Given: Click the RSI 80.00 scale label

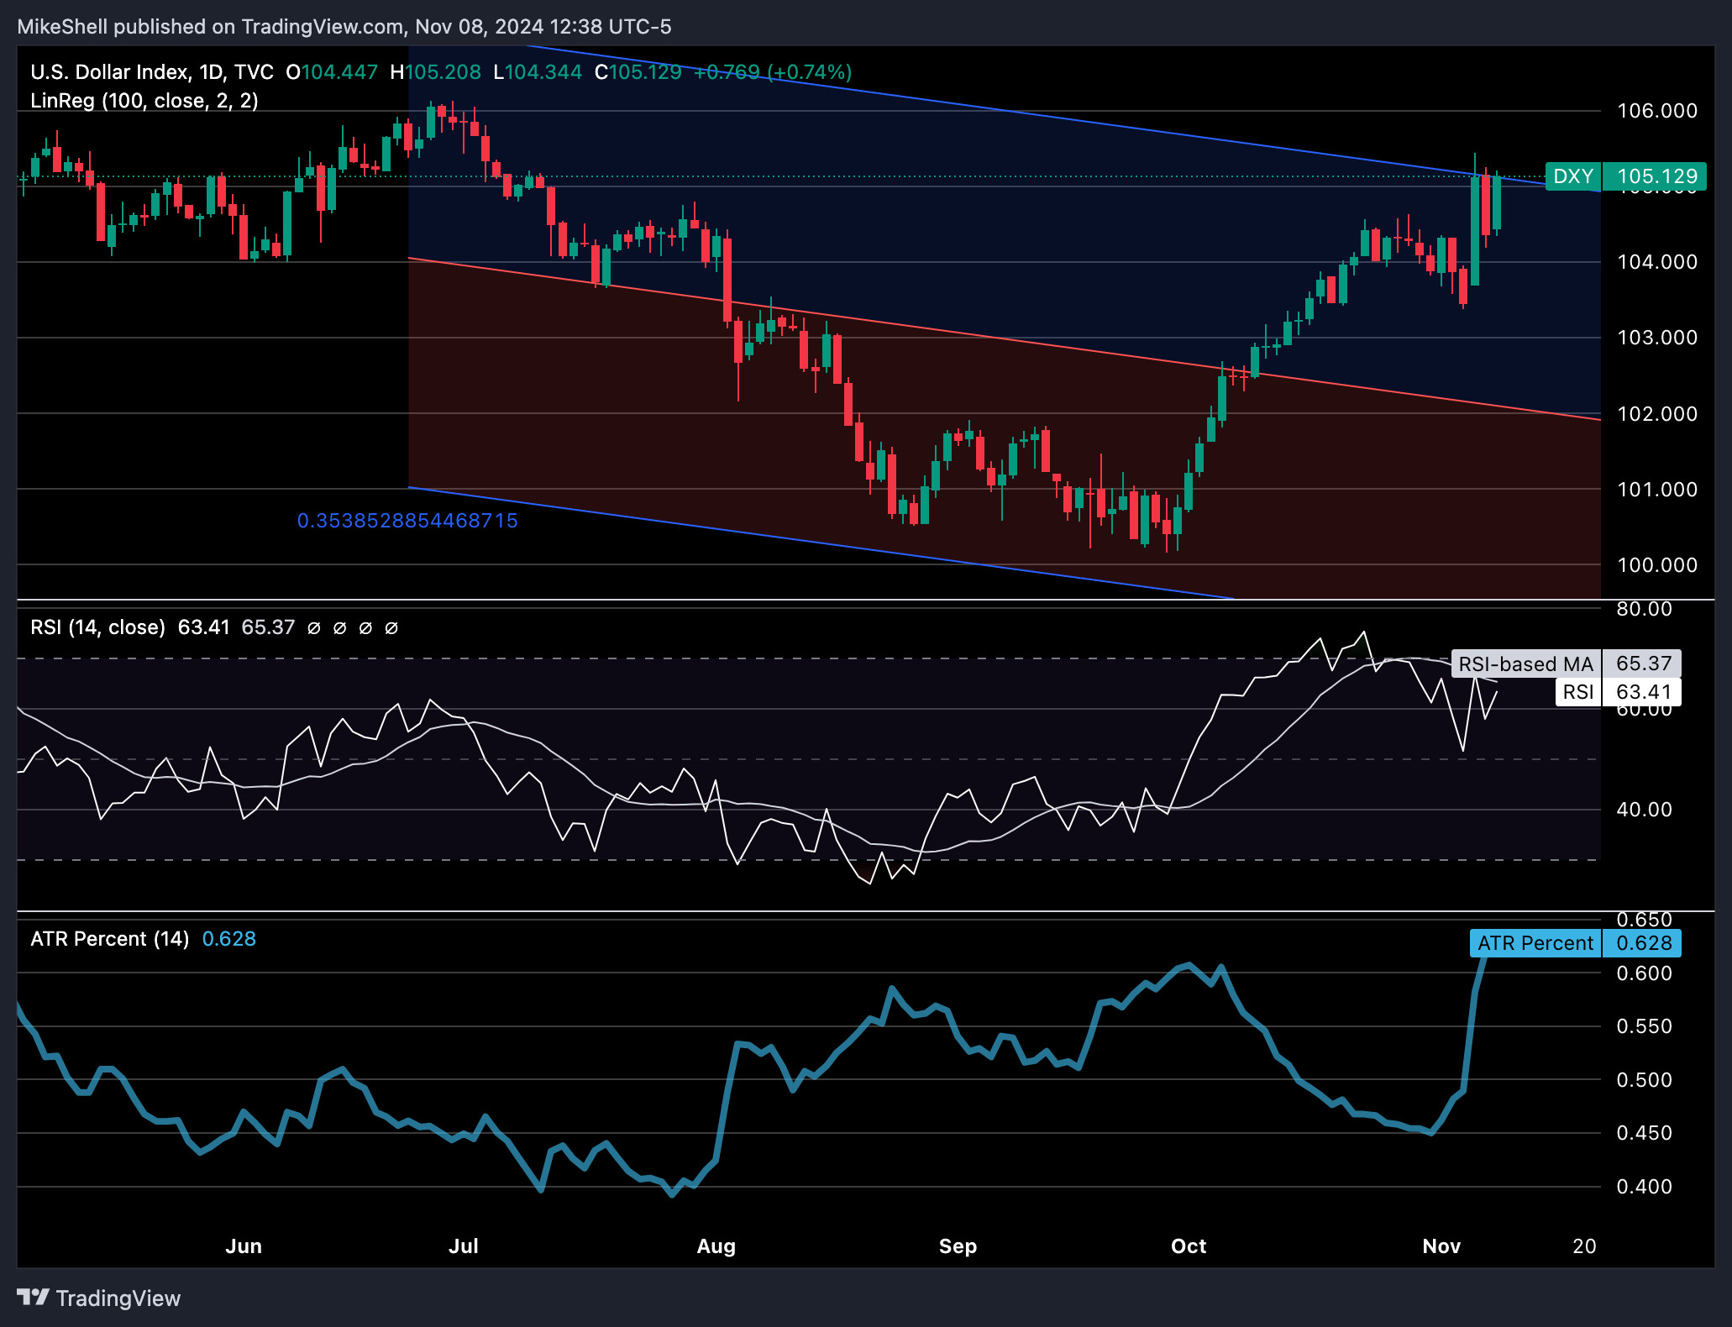Looking at the screenshot, I should pyautogui.click(x=1644, y=609).
